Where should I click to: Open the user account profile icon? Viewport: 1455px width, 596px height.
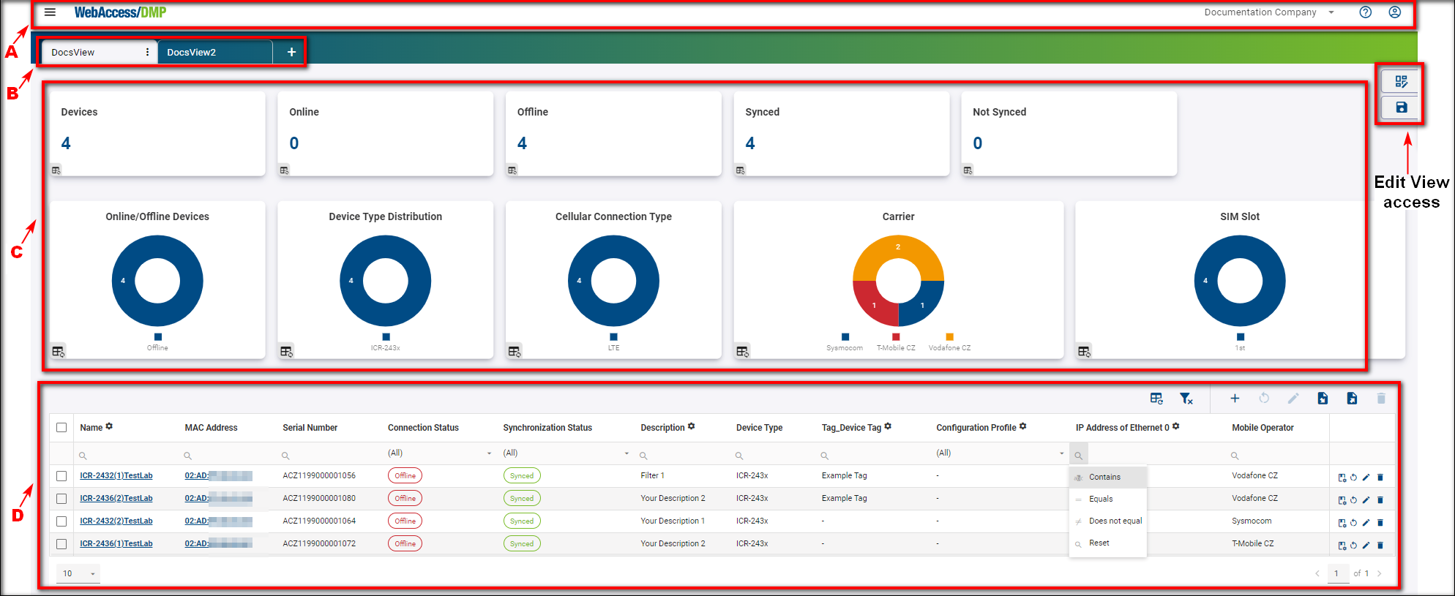tap(1394, 12)
